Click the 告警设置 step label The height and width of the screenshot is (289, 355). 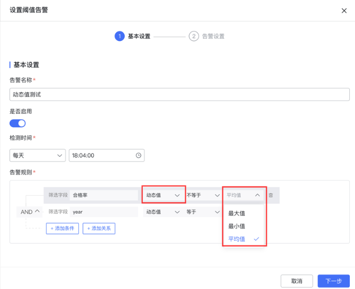[x=213, y=36]
